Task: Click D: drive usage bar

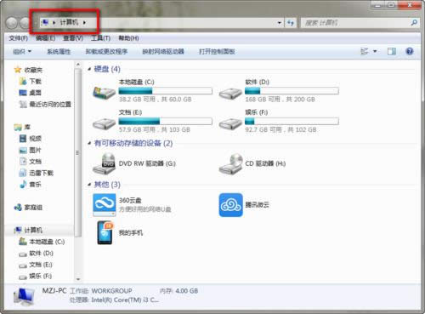Action: coord(292,91)
